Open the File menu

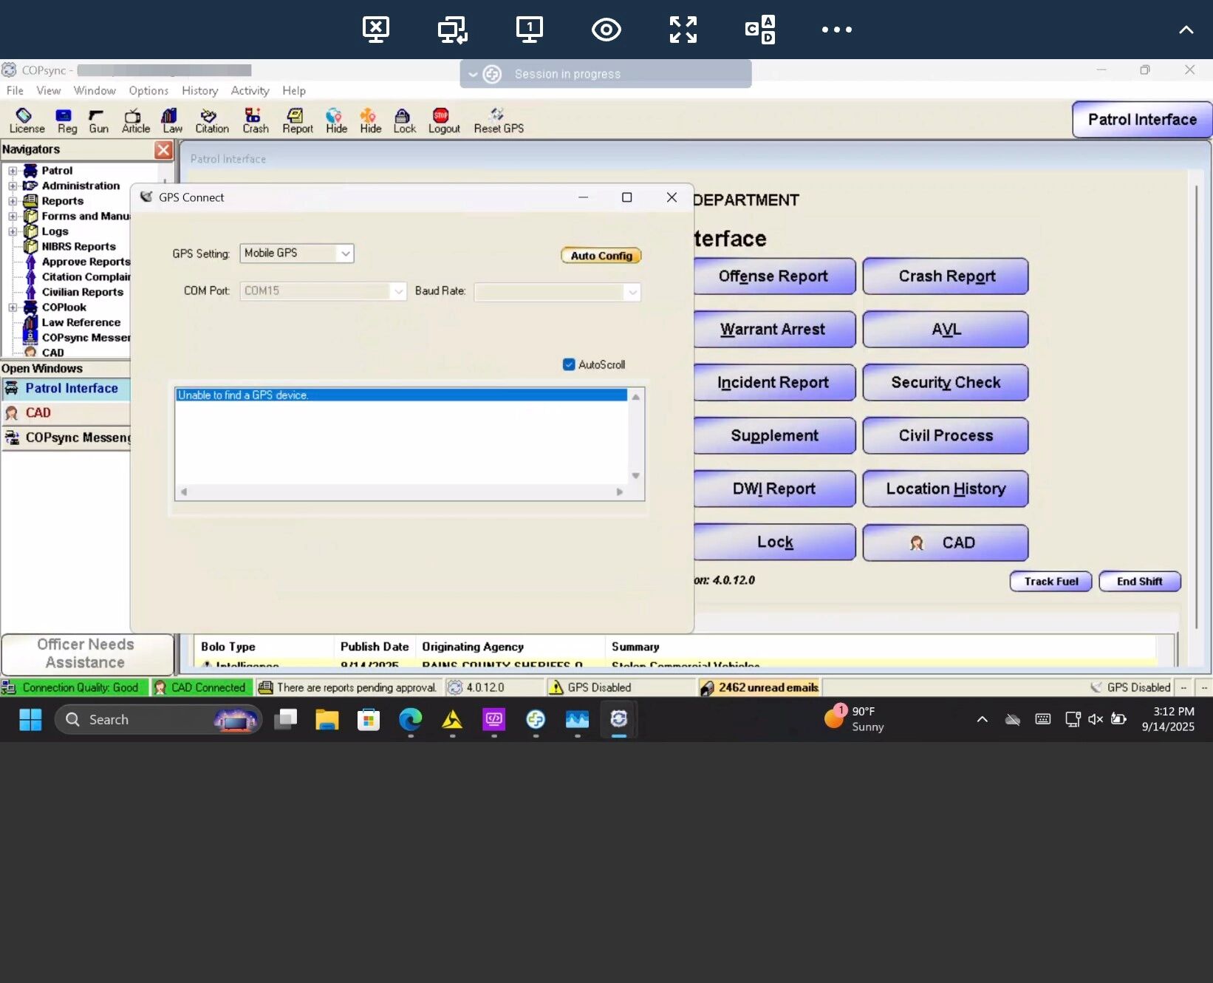pyautogui.click(x=15, y=90)
